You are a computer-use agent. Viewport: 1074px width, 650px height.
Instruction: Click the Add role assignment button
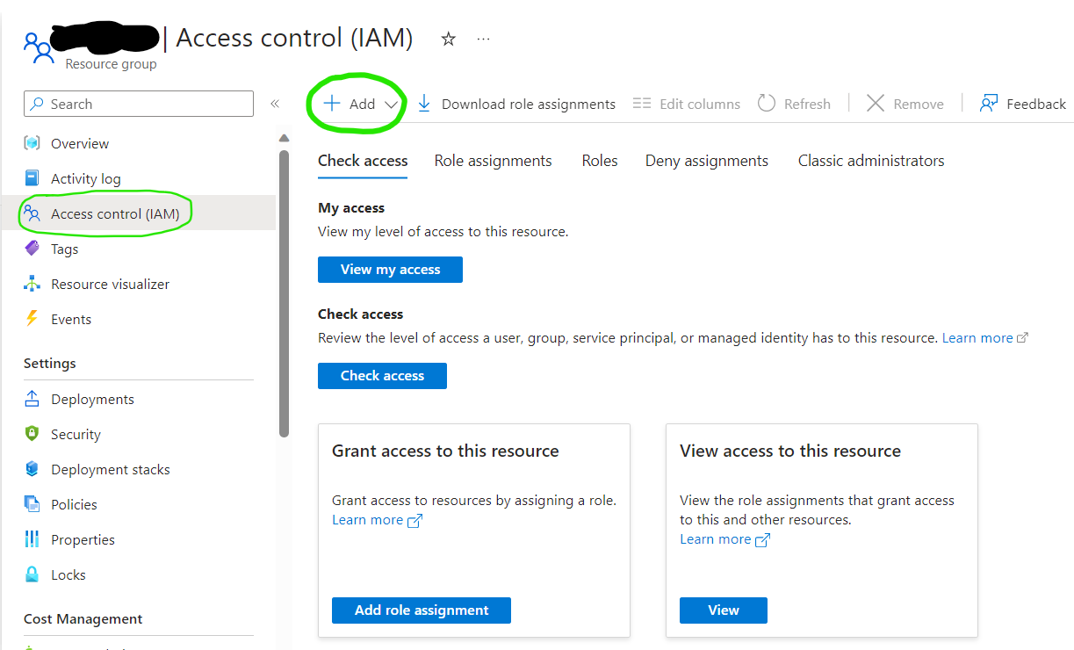[422, 610]
